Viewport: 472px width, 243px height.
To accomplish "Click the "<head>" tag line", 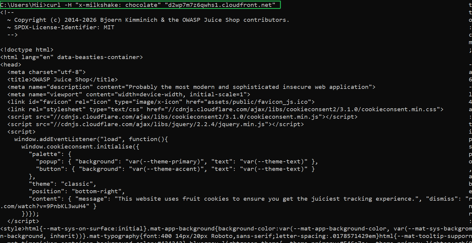I will 11,65.
